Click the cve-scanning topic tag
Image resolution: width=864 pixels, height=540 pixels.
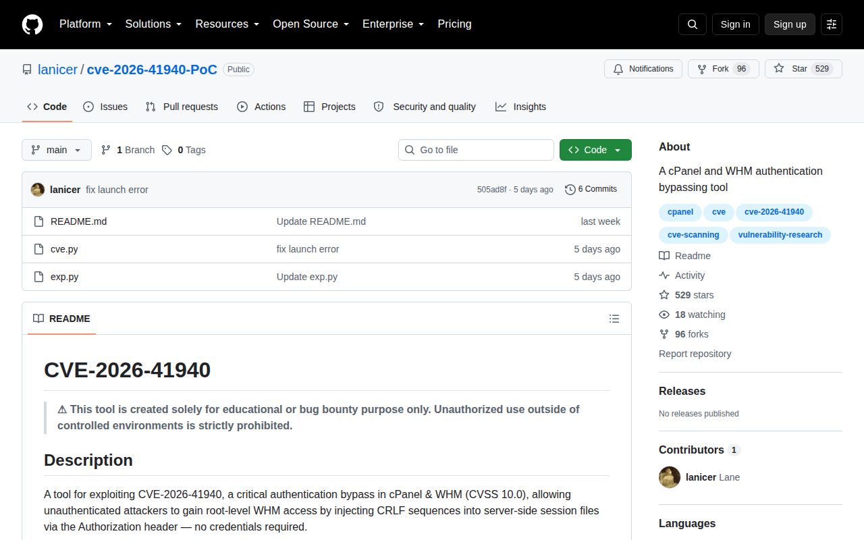(x=693, y=235)
